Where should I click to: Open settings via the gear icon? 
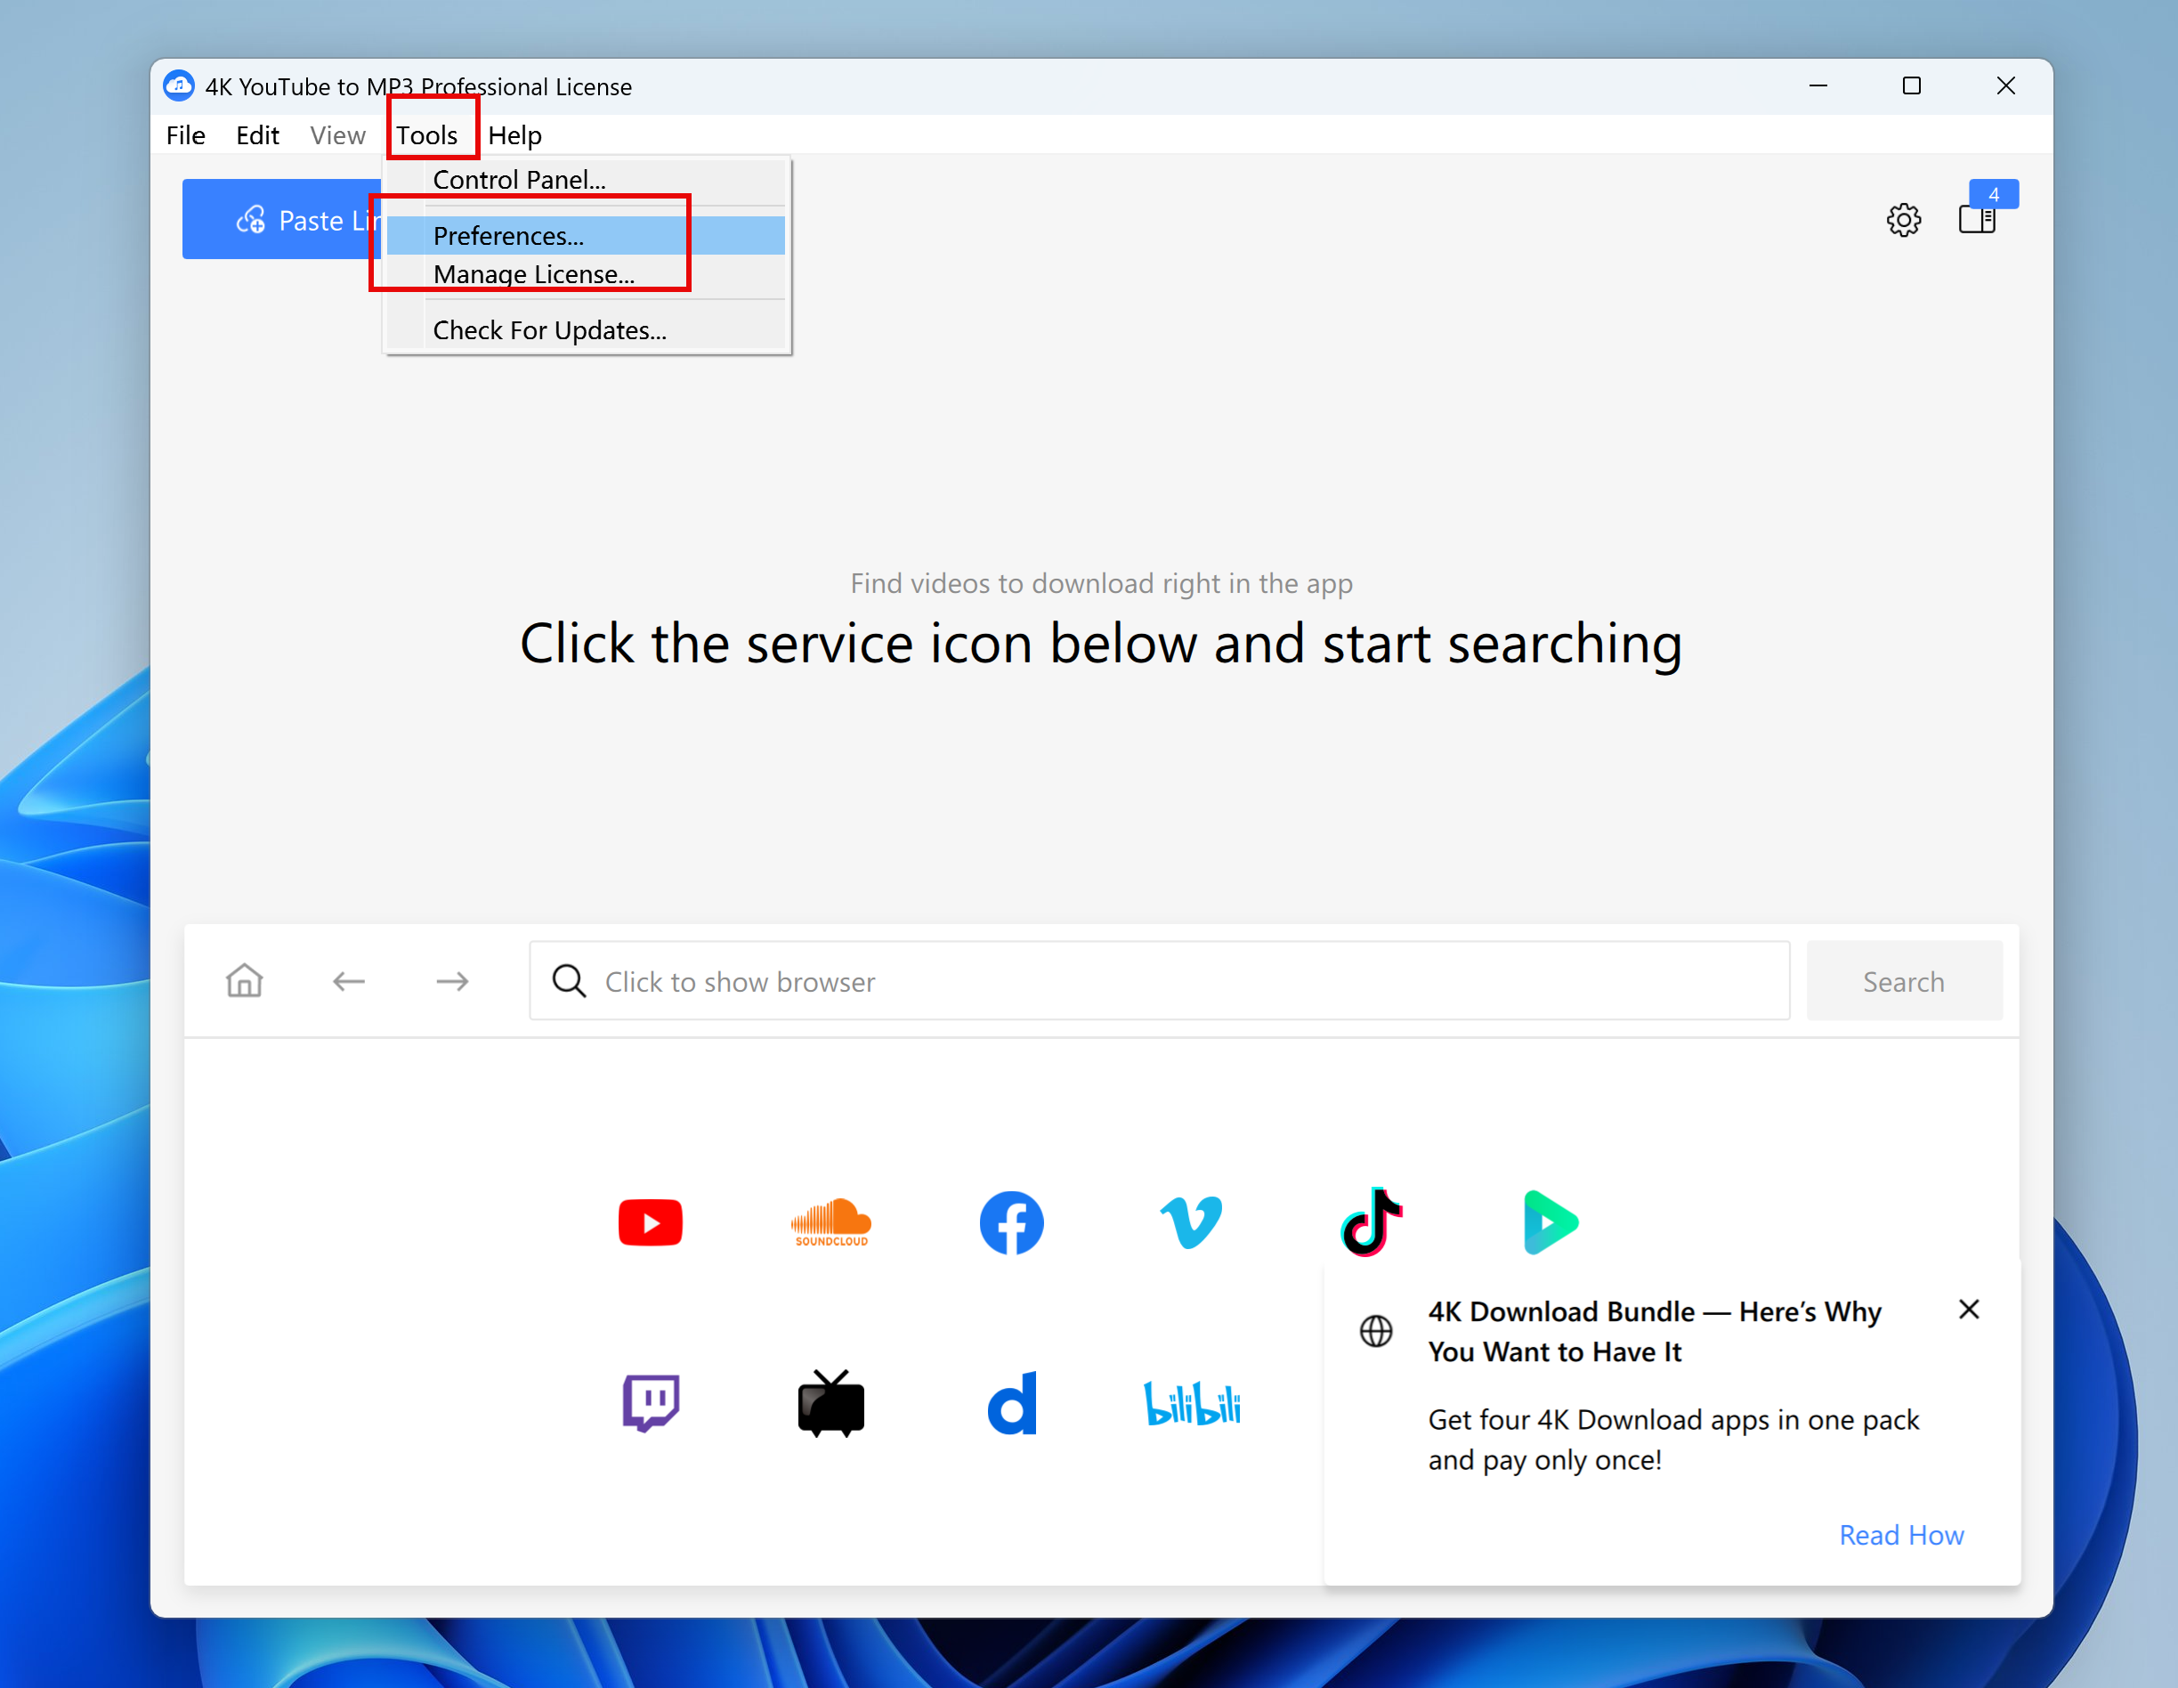1903,220
